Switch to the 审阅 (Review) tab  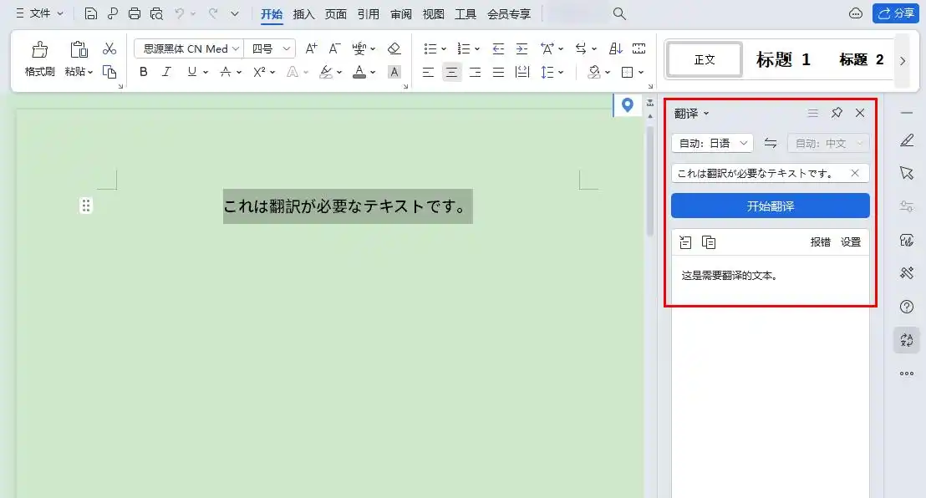400,13
